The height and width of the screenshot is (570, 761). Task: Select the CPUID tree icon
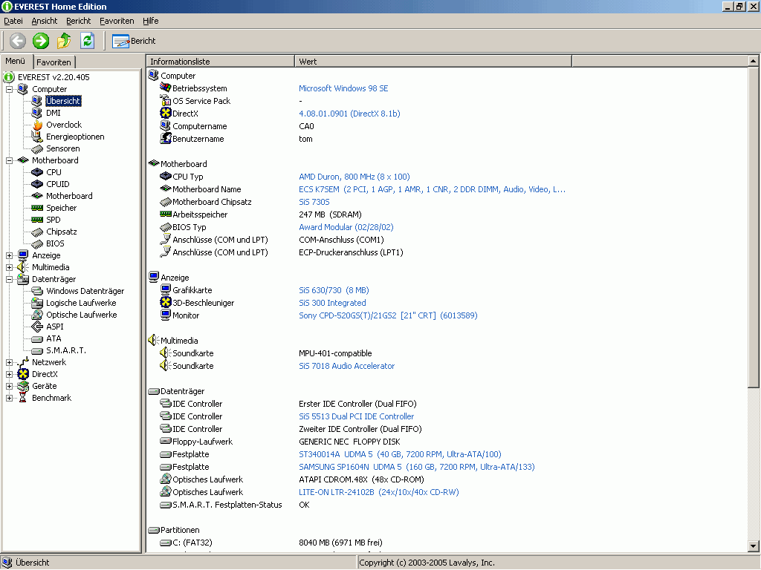point(37,184)
